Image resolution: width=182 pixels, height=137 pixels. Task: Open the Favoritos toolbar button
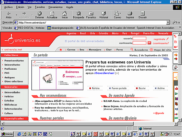[91, 15]
